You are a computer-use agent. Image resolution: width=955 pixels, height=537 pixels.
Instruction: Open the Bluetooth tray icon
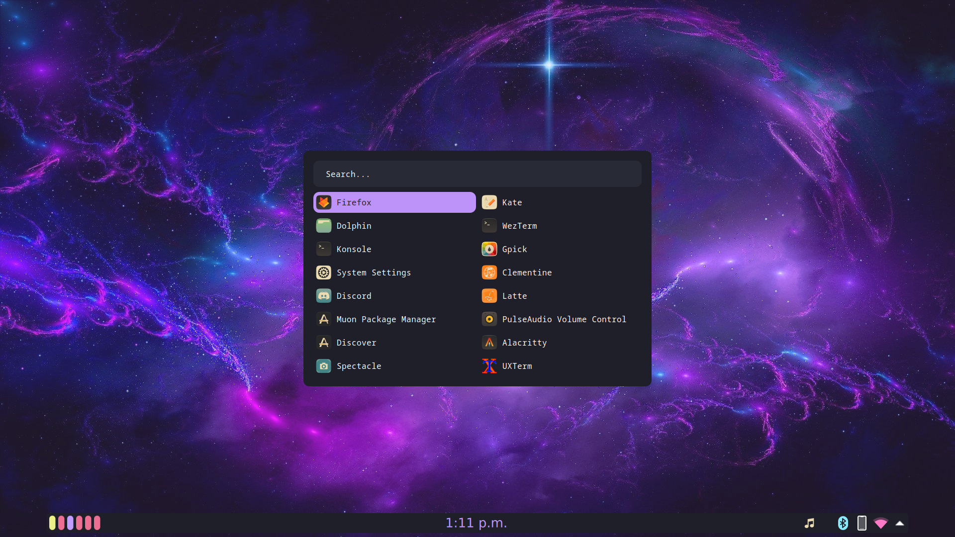[843, 523]
